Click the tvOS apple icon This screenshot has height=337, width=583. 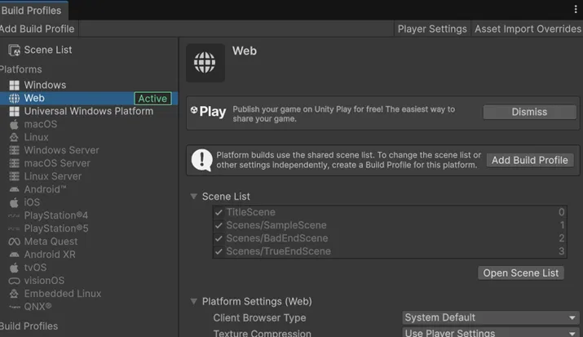coord(14,268)
